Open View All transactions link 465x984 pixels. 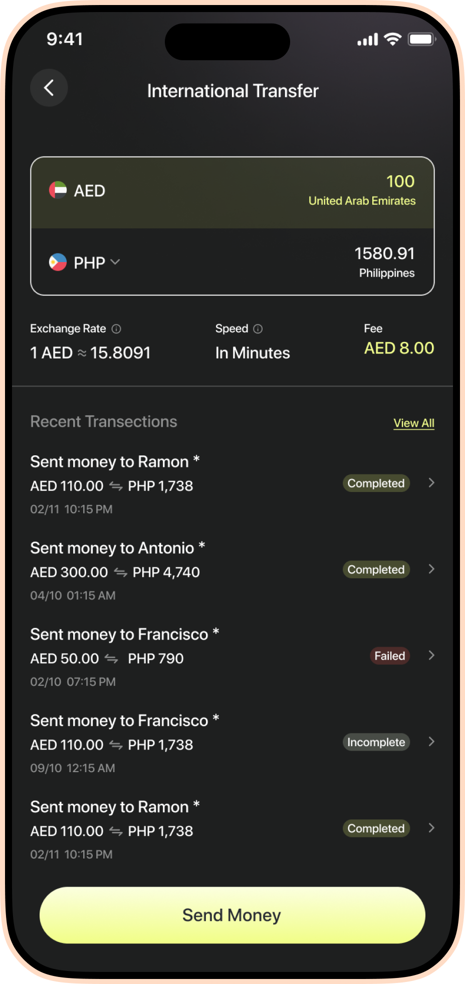click(414, 423)
